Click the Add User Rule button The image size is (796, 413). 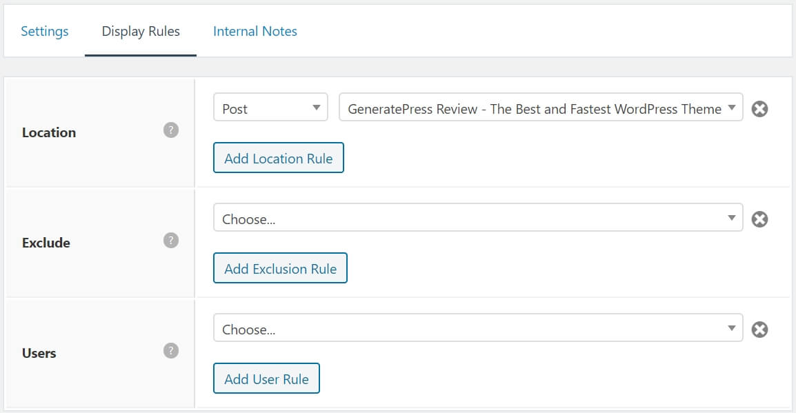coord(266,378)
